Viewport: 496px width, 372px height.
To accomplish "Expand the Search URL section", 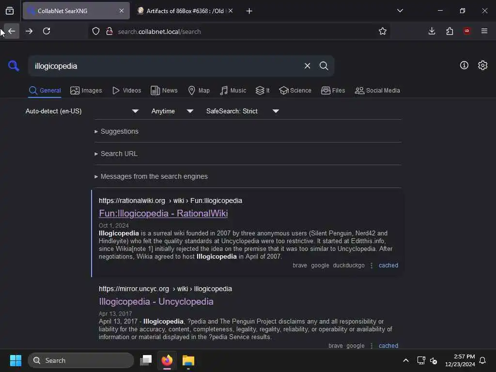I will [116, 154].
